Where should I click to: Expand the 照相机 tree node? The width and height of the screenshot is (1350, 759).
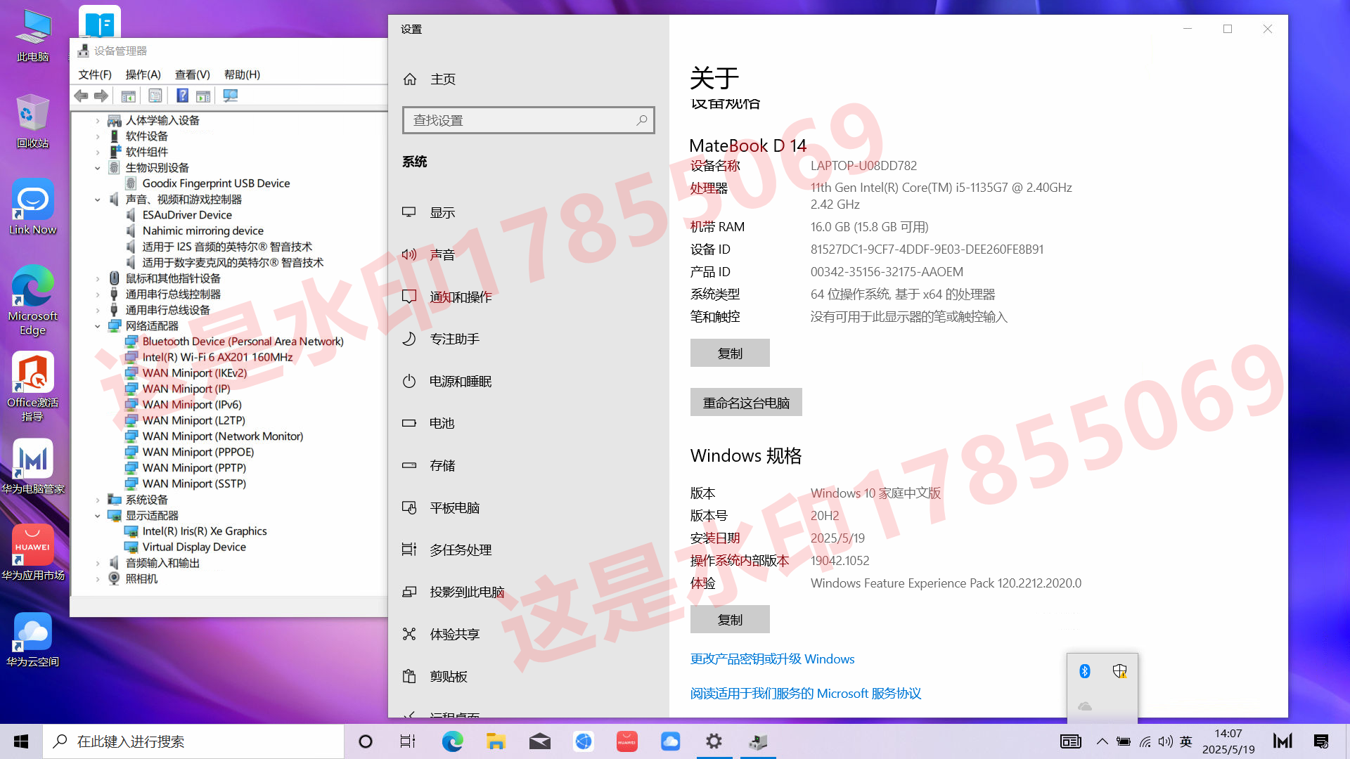click(x=98, y=579)
